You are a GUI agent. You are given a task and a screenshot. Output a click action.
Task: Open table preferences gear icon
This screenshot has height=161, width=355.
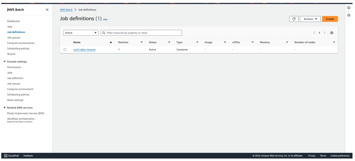coord(332,33)
